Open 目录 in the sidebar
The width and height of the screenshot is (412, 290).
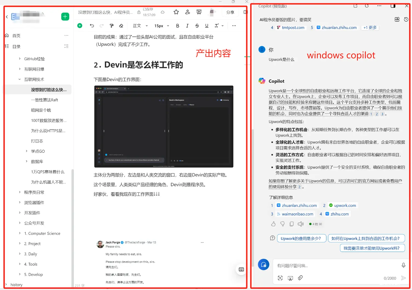tap(16, 47)
